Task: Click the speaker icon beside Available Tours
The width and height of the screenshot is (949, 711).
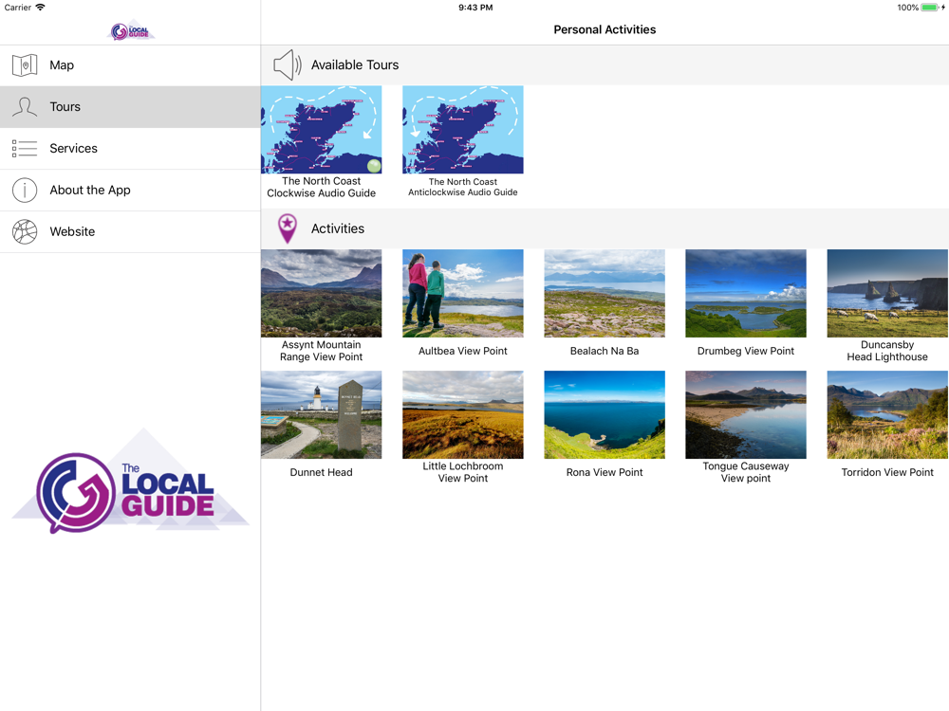Action: click(x=288, y=64)
